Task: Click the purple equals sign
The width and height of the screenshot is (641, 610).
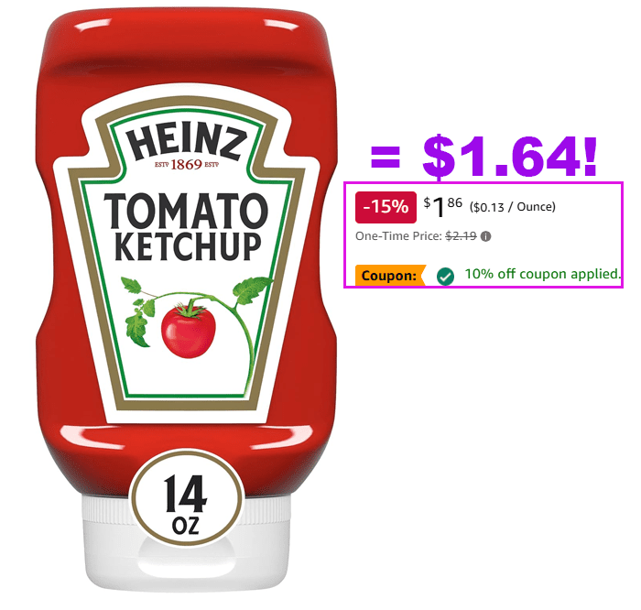Action: [386, 158]
